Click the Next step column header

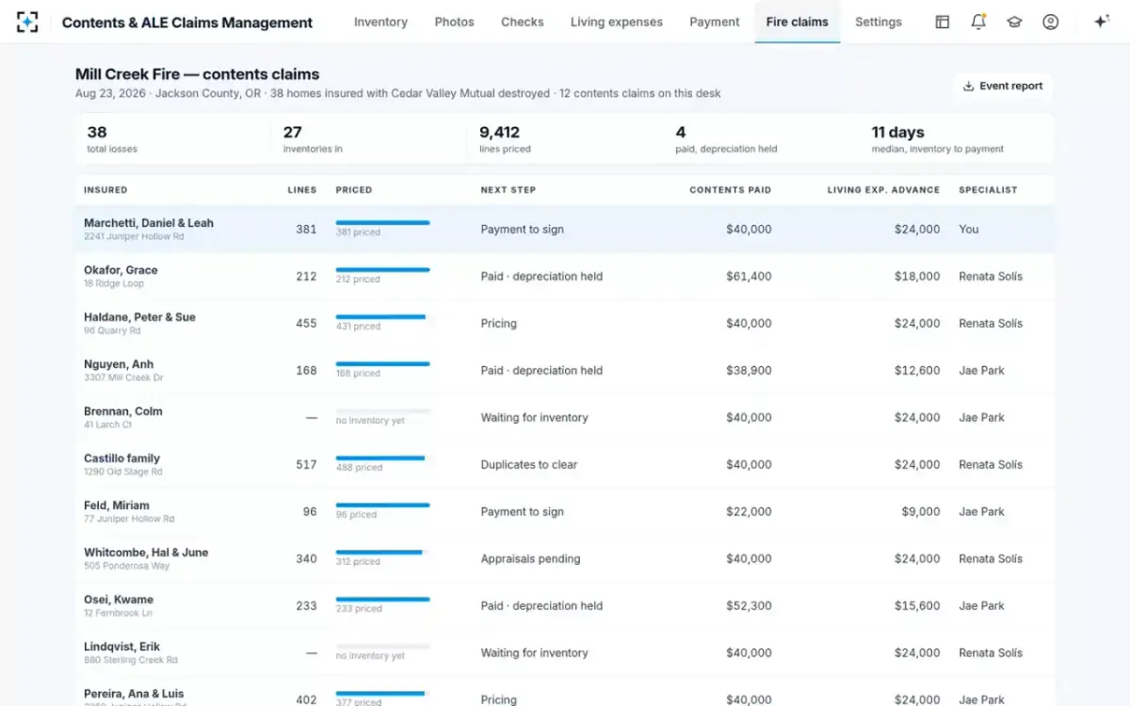[x=508, y=190]
